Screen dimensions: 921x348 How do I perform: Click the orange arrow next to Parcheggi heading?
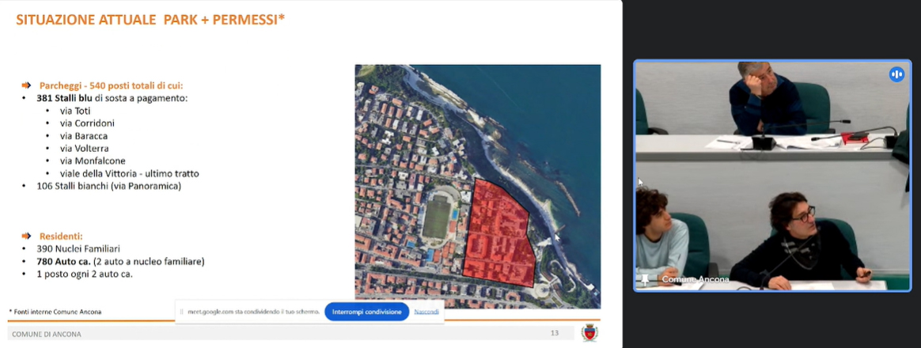click(26, 85)
